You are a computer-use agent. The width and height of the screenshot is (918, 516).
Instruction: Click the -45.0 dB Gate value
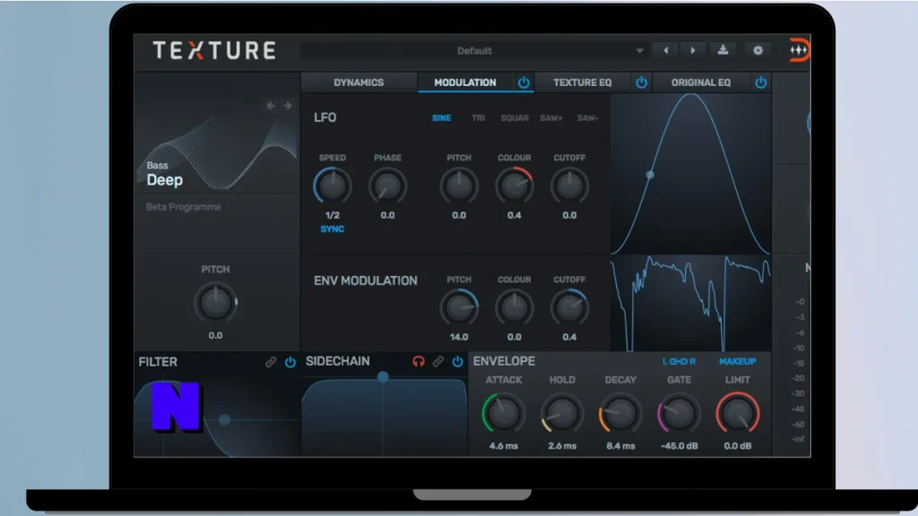(x=680, y=446)
